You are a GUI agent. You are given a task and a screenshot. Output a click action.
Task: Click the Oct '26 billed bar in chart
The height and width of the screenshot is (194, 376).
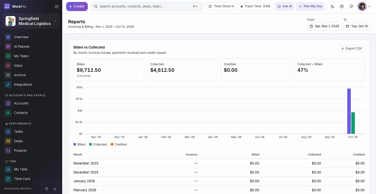pos(349,111)
